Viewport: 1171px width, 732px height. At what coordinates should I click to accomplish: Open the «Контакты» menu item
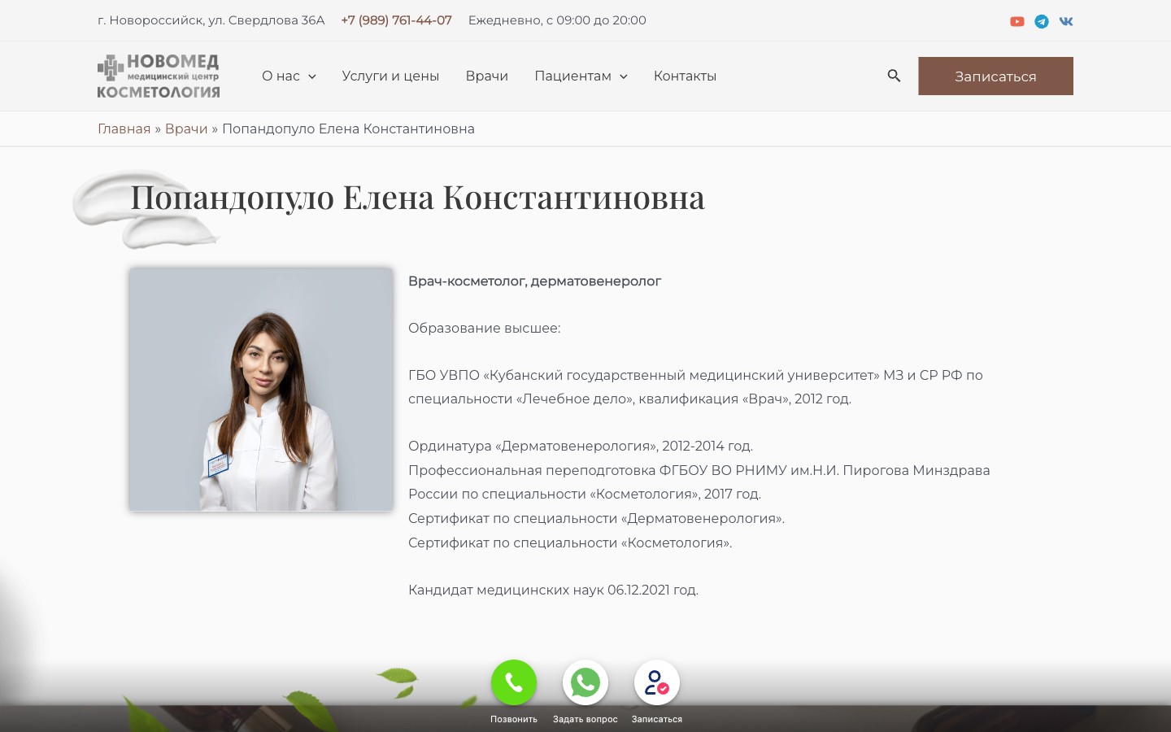pyautogui.click(x=685, y=76)
